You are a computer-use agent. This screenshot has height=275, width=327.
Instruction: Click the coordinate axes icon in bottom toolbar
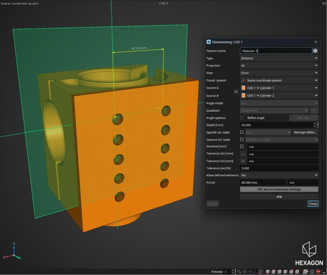pyautogui.click(x=255, y=272)
